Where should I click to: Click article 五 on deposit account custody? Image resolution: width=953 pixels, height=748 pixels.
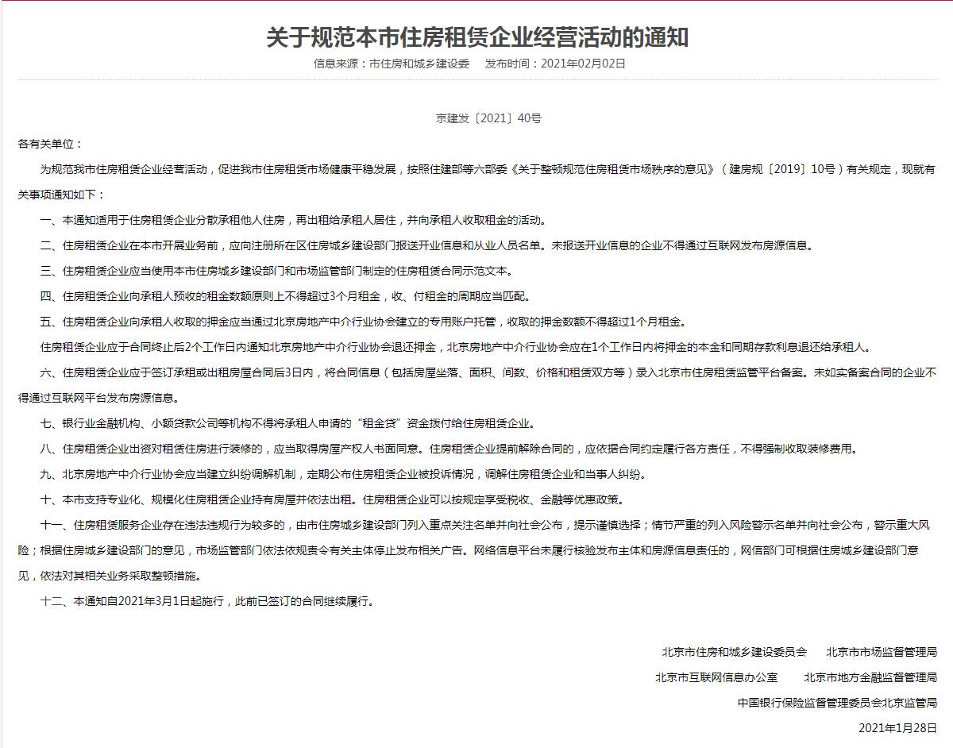tap(362, 322)
